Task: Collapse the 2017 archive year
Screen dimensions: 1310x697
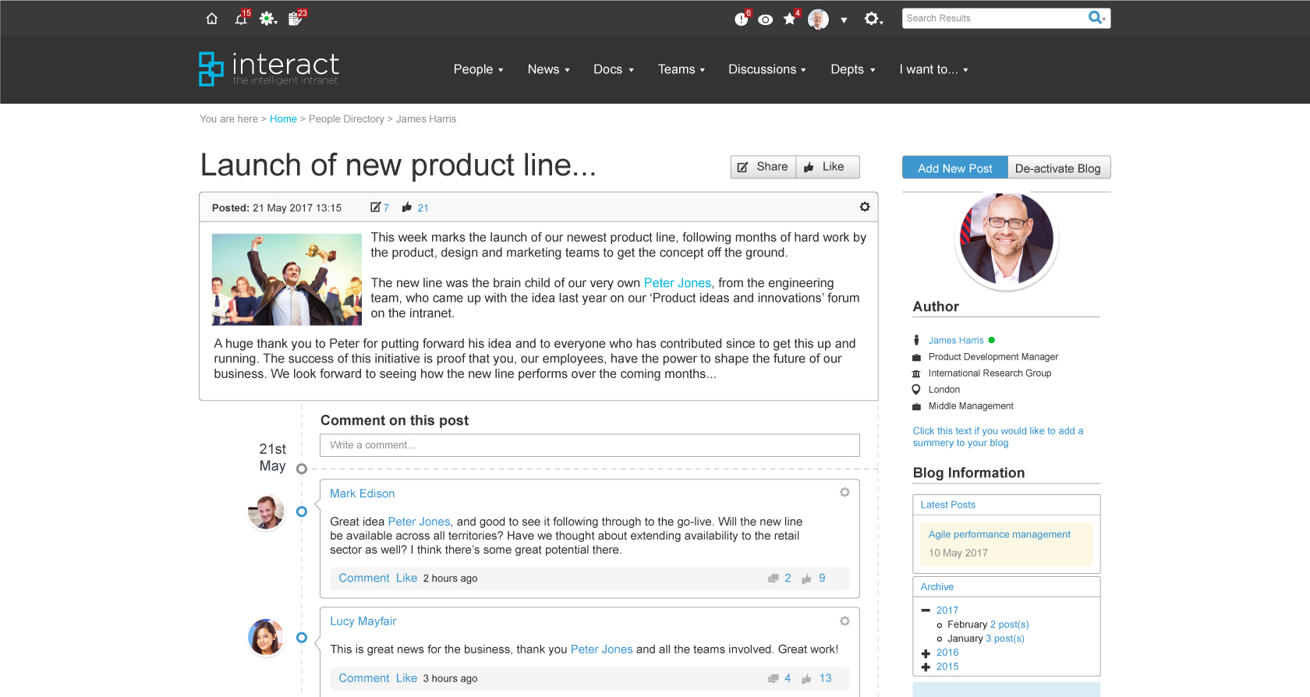Action: pos(926,610)
